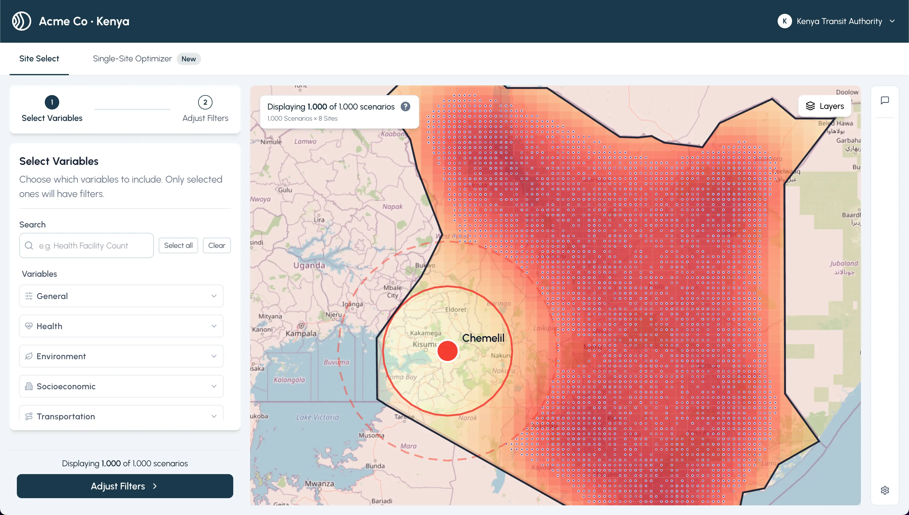Click the search magnifier icon
The height and width of the screenshot is (515, 909).
29,245
